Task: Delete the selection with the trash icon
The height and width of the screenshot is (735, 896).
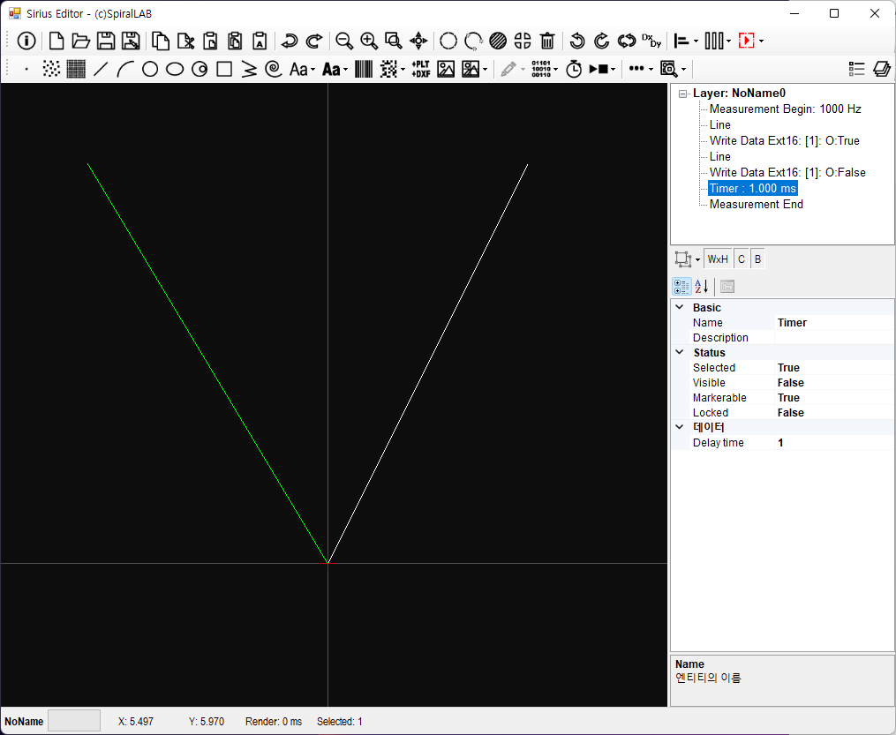Action: 547,41
